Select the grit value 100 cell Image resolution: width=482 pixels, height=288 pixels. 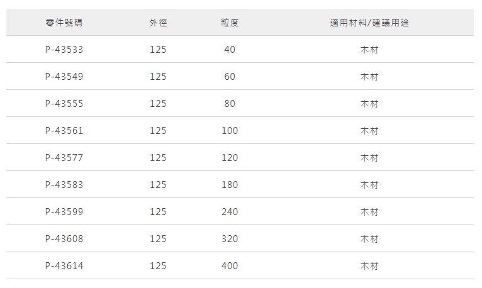(x=230, y=131)
